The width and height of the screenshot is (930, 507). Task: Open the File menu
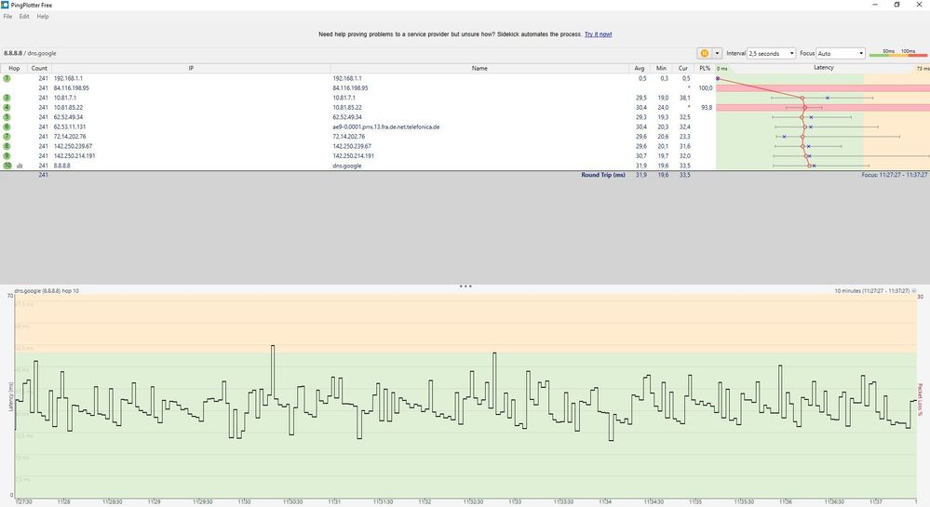(7, 17)
